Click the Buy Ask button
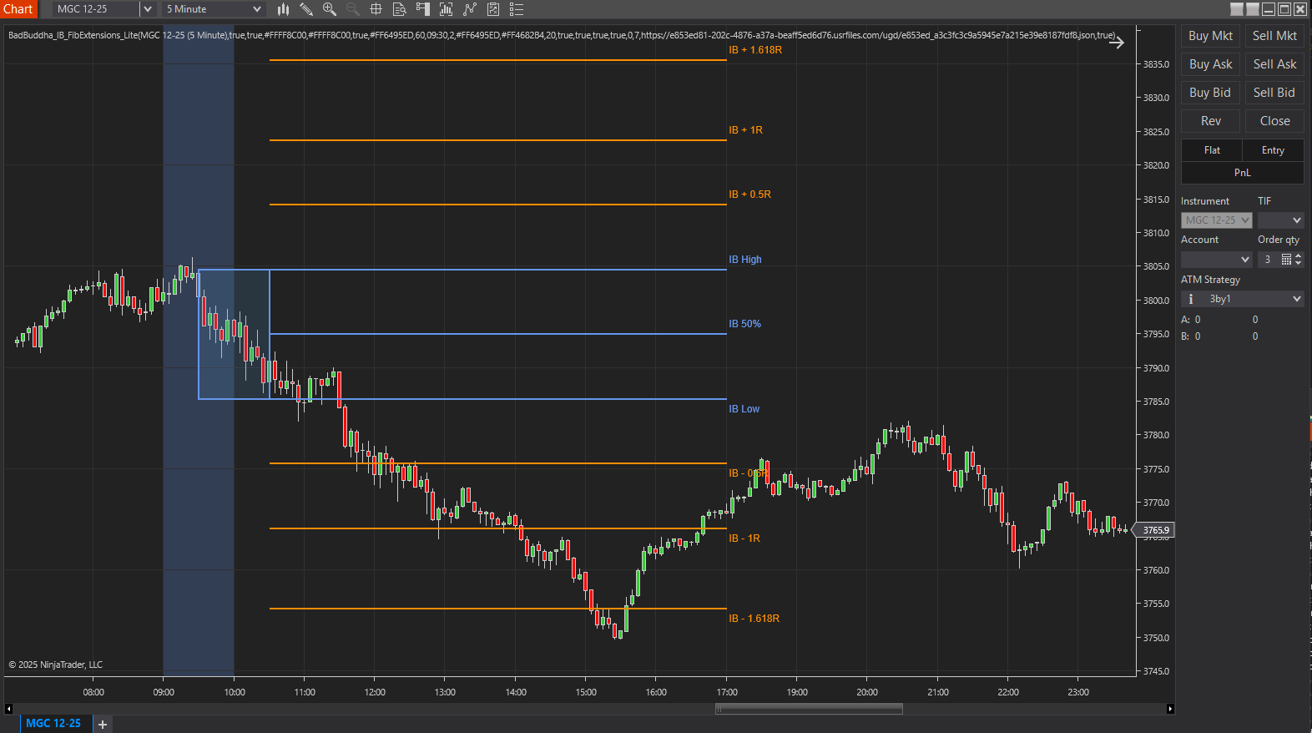This screenshot has height=733, width=1312. point(1210,64)
